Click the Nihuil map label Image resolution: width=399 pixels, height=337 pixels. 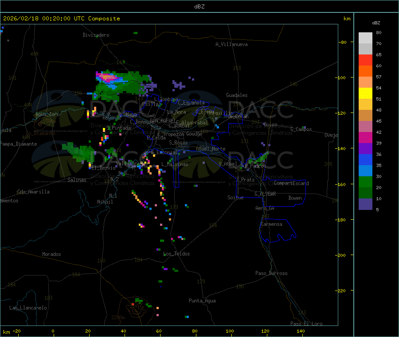[x=105, y=202]
